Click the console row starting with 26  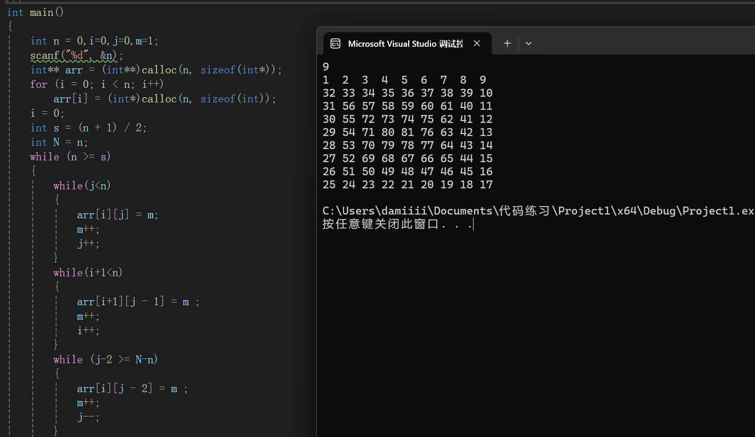coord(408,172)
